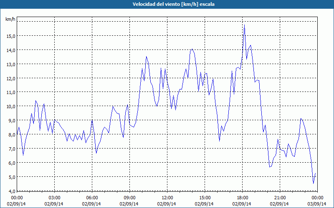Click the "12:00" x-axis time label
The width and height of the screenshot is (334, 208).
pyautogui.click(x=167, y=198)
